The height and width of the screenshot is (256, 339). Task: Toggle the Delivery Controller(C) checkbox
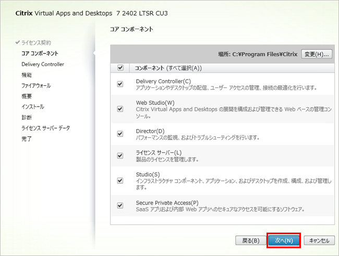click(120, 84)
